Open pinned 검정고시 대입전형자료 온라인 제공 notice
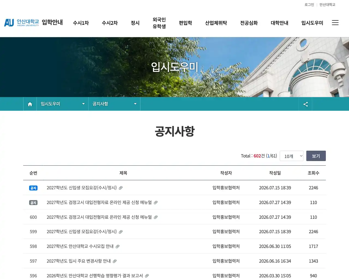This screenshot has height=279, width=349. (x=99, y=202)
